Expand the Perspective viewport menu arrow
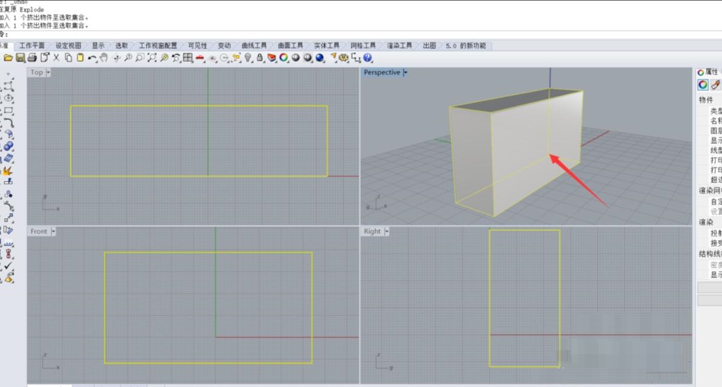Screen dimensions: 722x387 pyautogui.click(x=405, y=72)
